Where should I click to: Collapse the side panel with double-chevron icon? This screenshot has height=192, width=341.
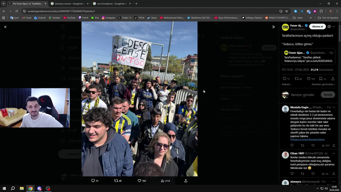point(273,27)
